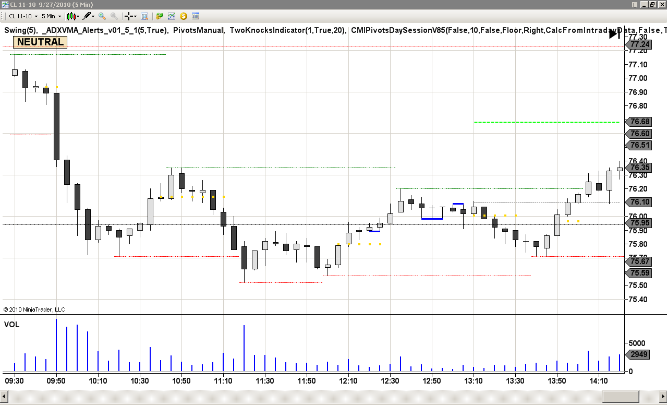Minimize the chart window
The width and height of the screenshot is (667, 405).
pyautogui.click(x=643, y=4)
